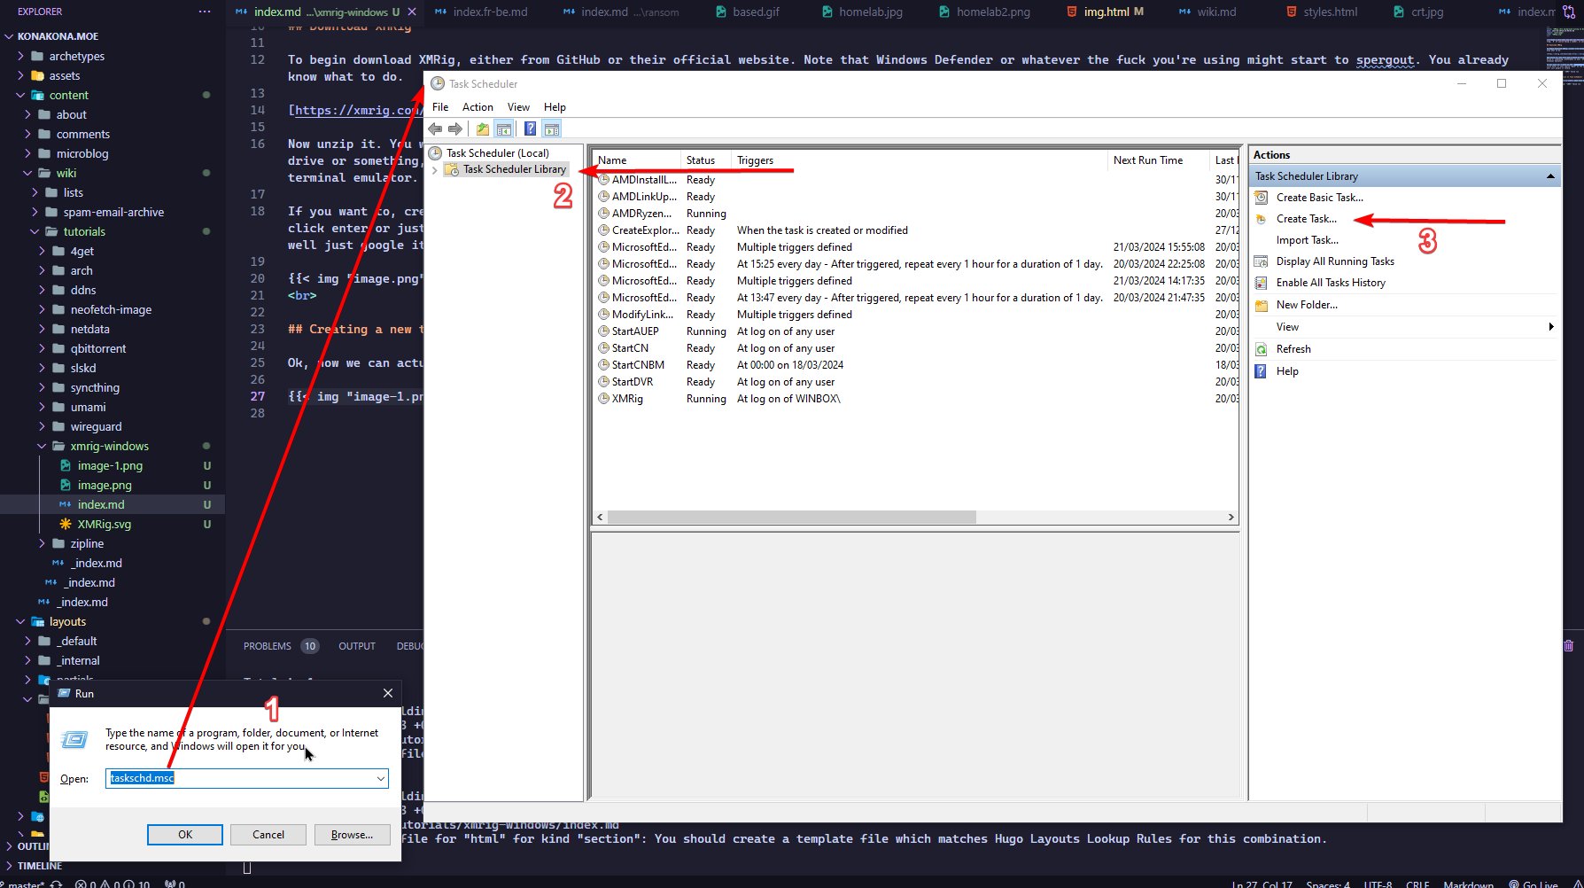Expand the View submenu arrow in Actions pane
The image size is (1584, 888).
(1550, 327)
